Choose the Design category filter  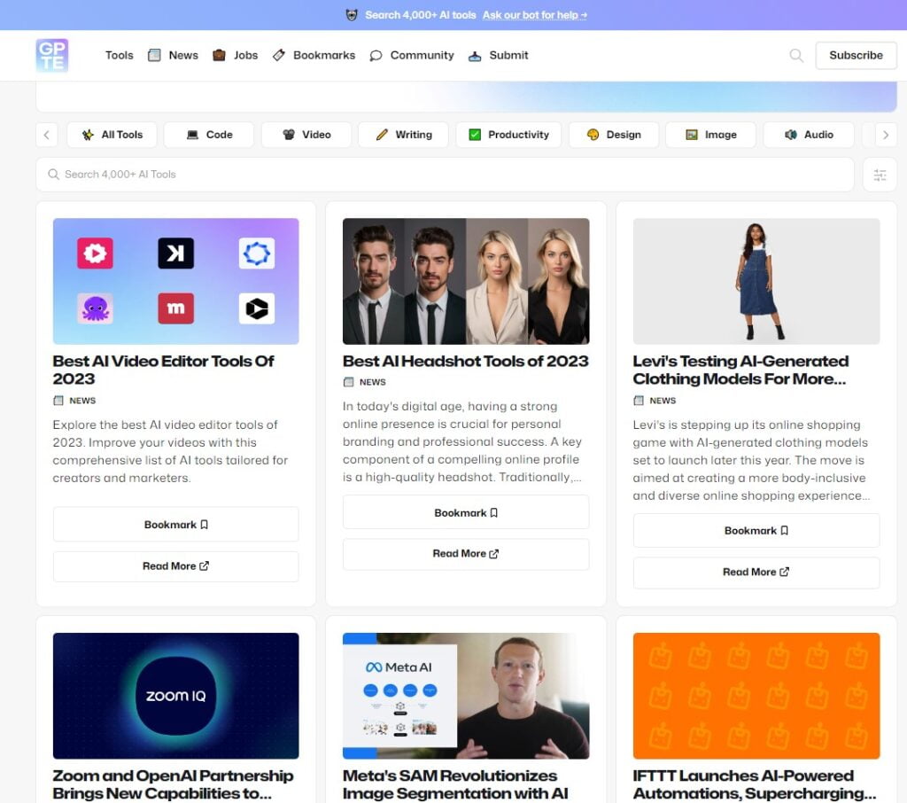[x=614, y=135]
